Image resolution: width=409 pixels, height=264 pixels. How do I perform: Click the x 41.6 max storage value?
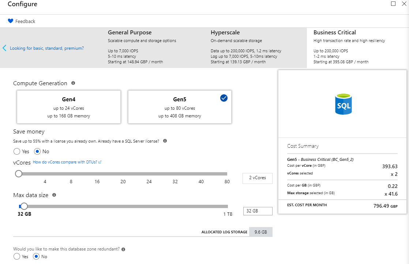tap(391, 194)
